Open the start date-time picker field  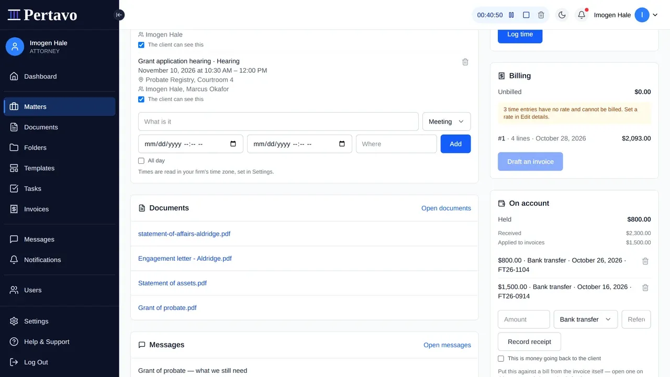pos(191,144)
